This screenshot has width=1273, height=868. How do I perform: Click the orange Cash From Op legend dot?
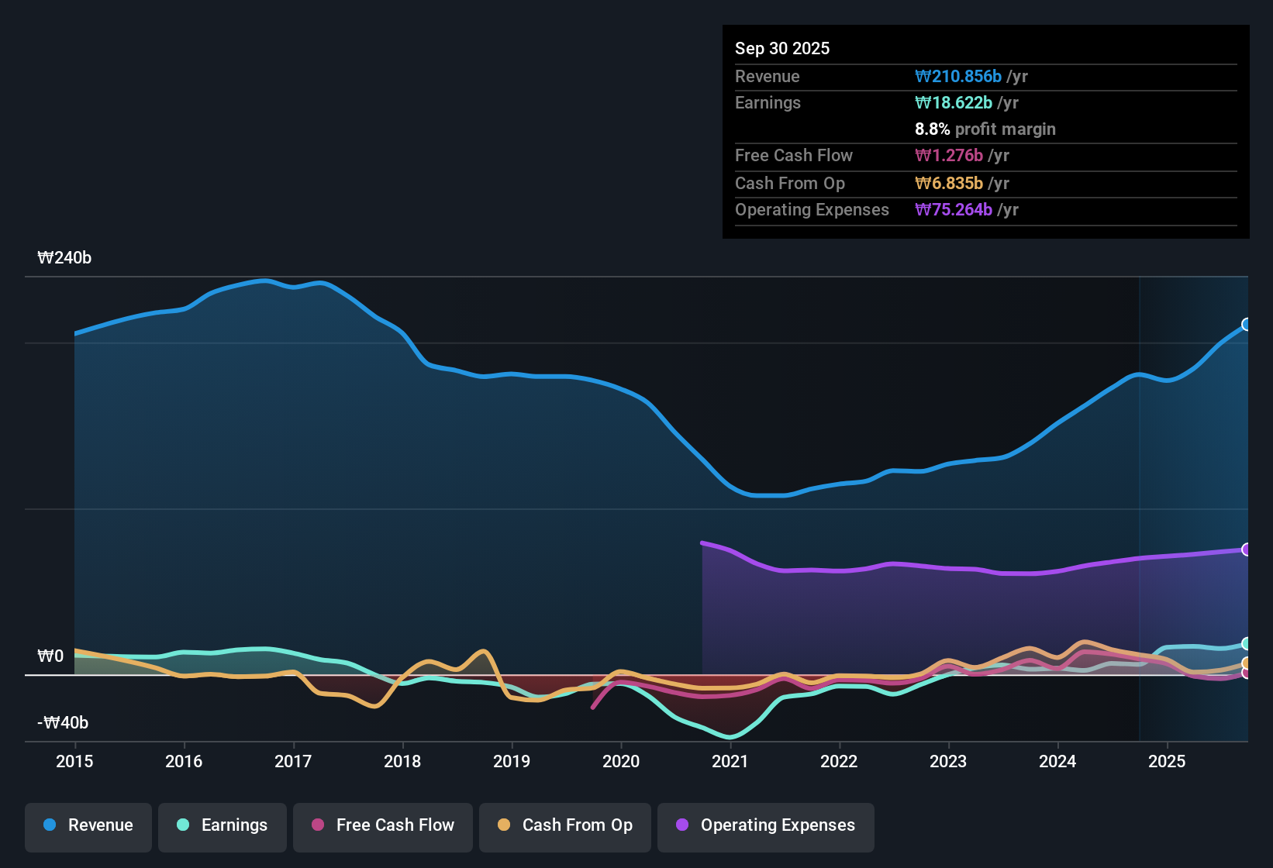coord(504,825)
